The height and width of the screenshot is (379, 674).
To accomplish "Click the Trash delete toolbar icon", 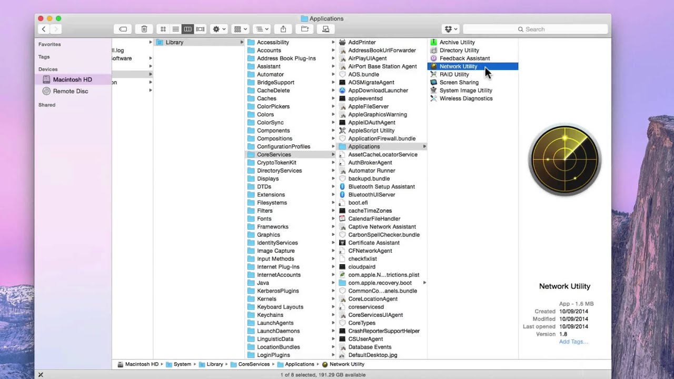I will tap(144, 29).
